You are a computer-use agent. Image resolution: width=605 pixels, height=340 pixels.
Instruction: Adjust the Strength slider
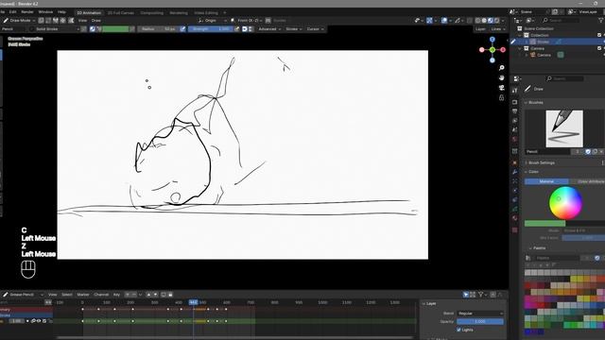[211, 29]
